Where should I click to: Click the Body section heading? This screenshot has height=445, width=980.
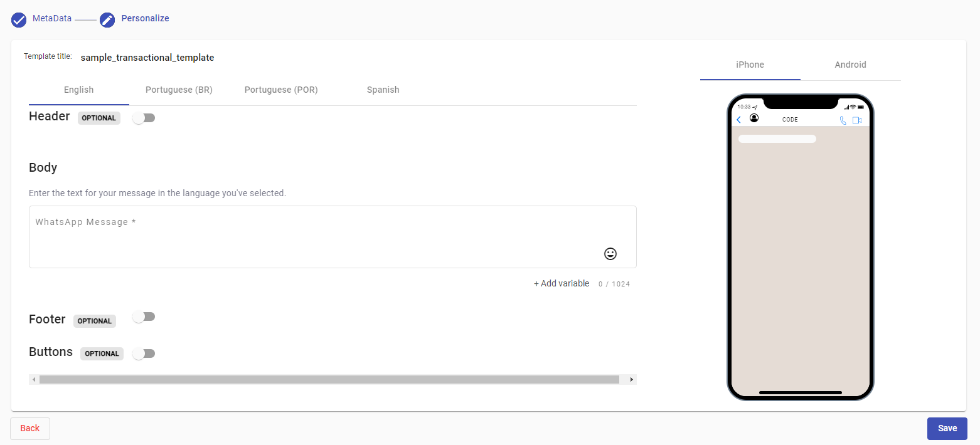[x=43, y=167]
